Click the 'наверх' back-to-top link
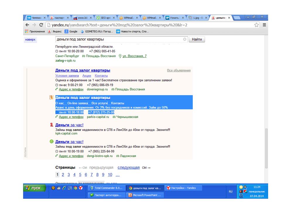281x211 pixels. pos(30,40)
